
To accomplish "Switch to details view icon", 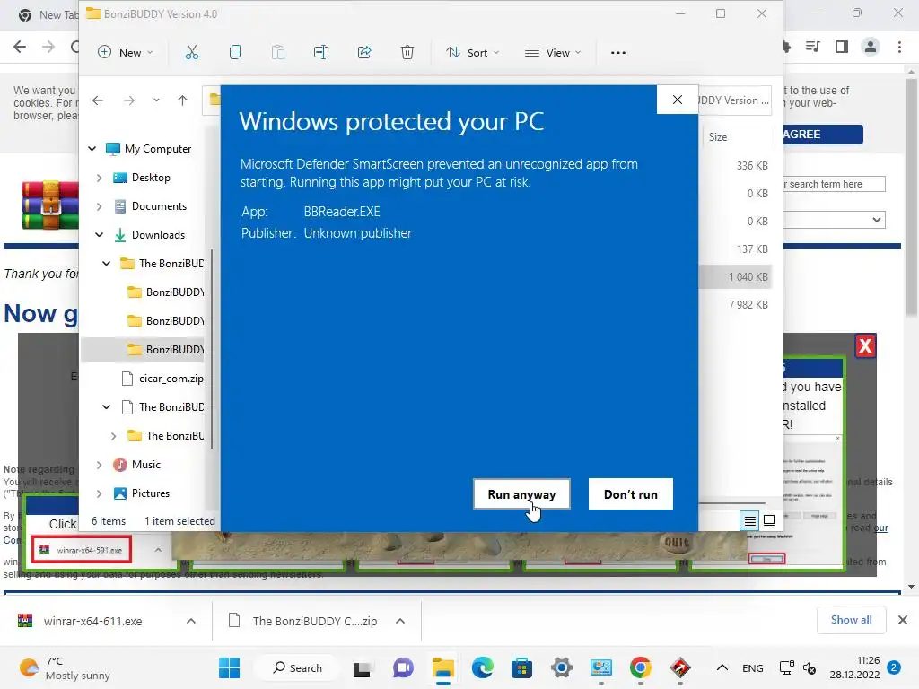I will click(749, 520).
